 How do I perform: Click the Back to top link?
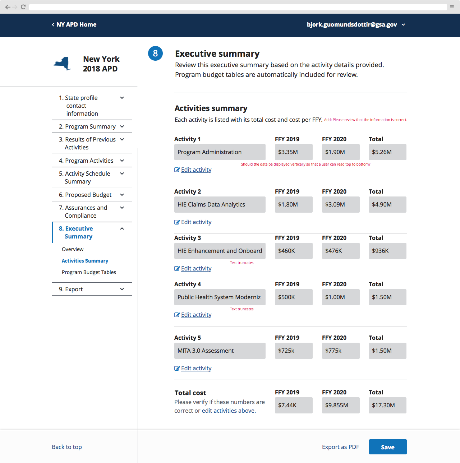tap(66, 447)
